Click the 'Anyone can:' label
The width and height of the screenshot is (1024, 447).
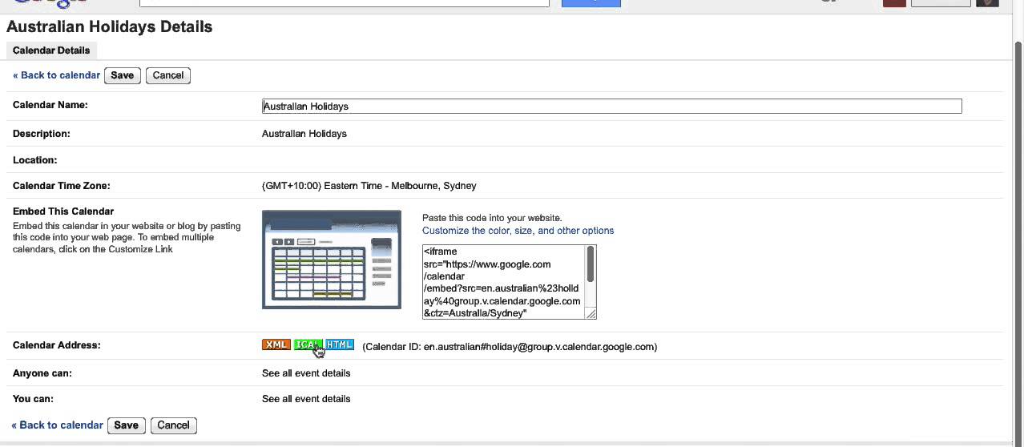click(42, 373)
